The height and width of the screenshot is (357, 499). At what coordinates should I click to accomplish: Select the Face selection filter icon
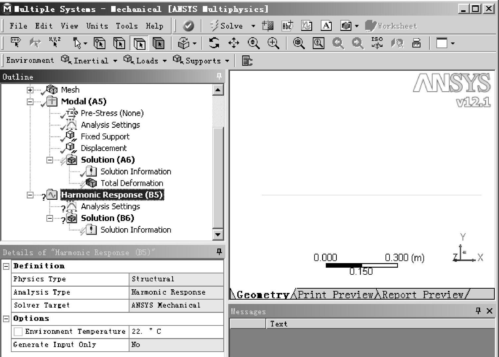coord(139,43)
